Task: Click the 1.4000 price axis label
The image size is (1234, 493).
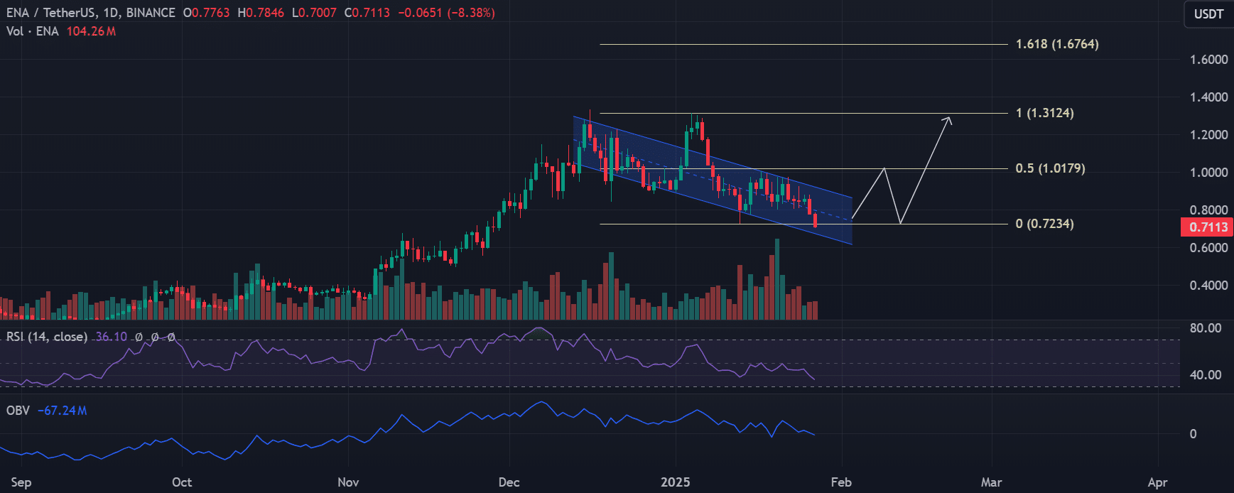Action: [x=1208, y=97]
